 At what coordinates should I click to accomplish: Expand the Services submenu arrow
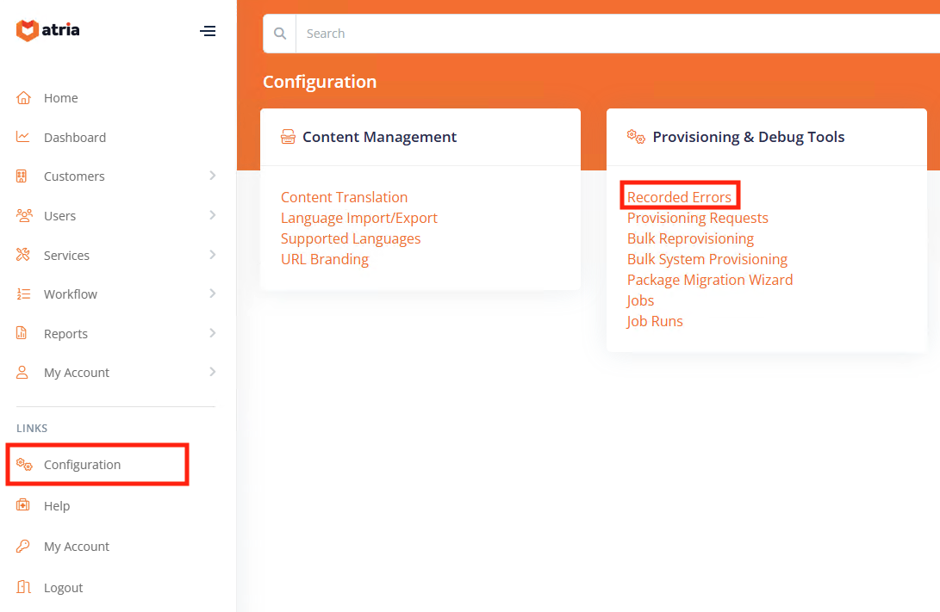212,255
